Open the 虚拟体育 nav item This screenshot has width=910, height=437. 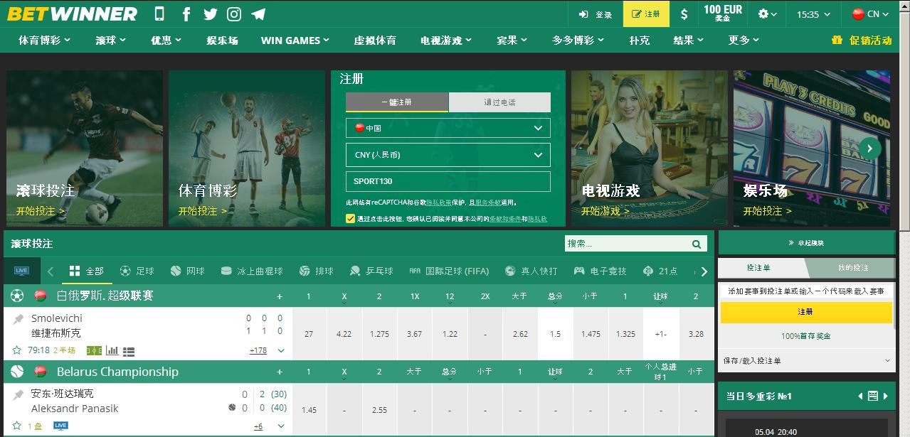pyautogui.click(x=375, y=41)
